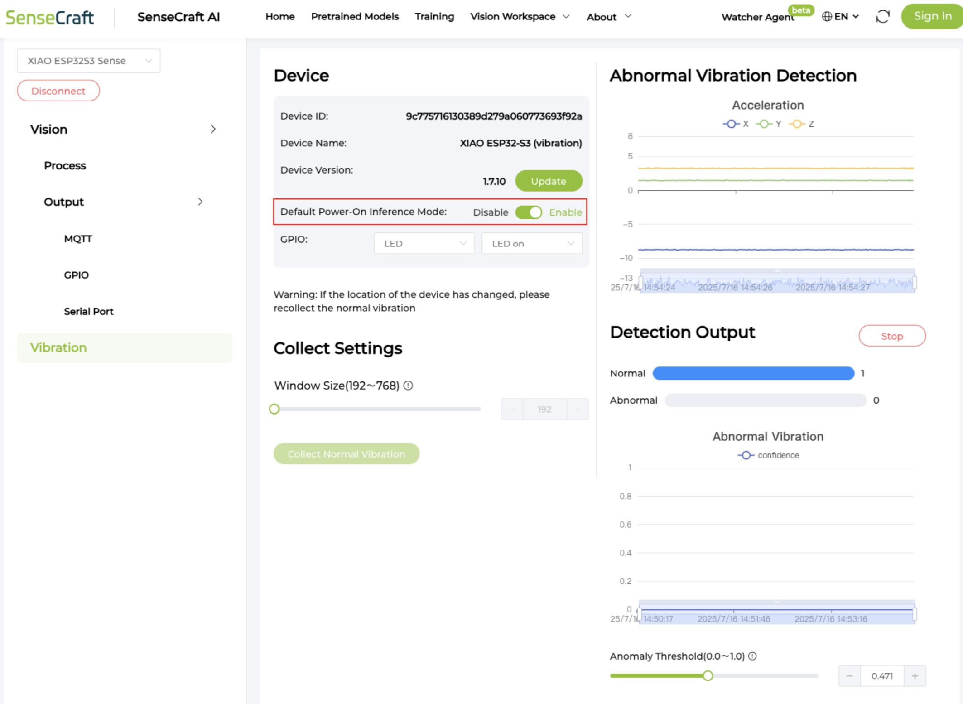
Task: Decrease Anomaly Threshold with minus button
Action: pos(850,676)
